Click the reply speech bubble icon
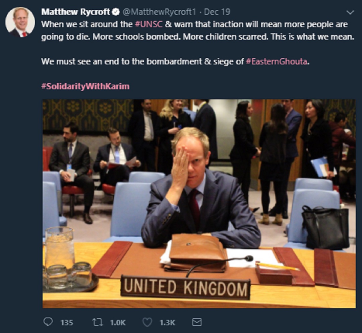This screenshot has width=362, height=333. coord(48,322)
